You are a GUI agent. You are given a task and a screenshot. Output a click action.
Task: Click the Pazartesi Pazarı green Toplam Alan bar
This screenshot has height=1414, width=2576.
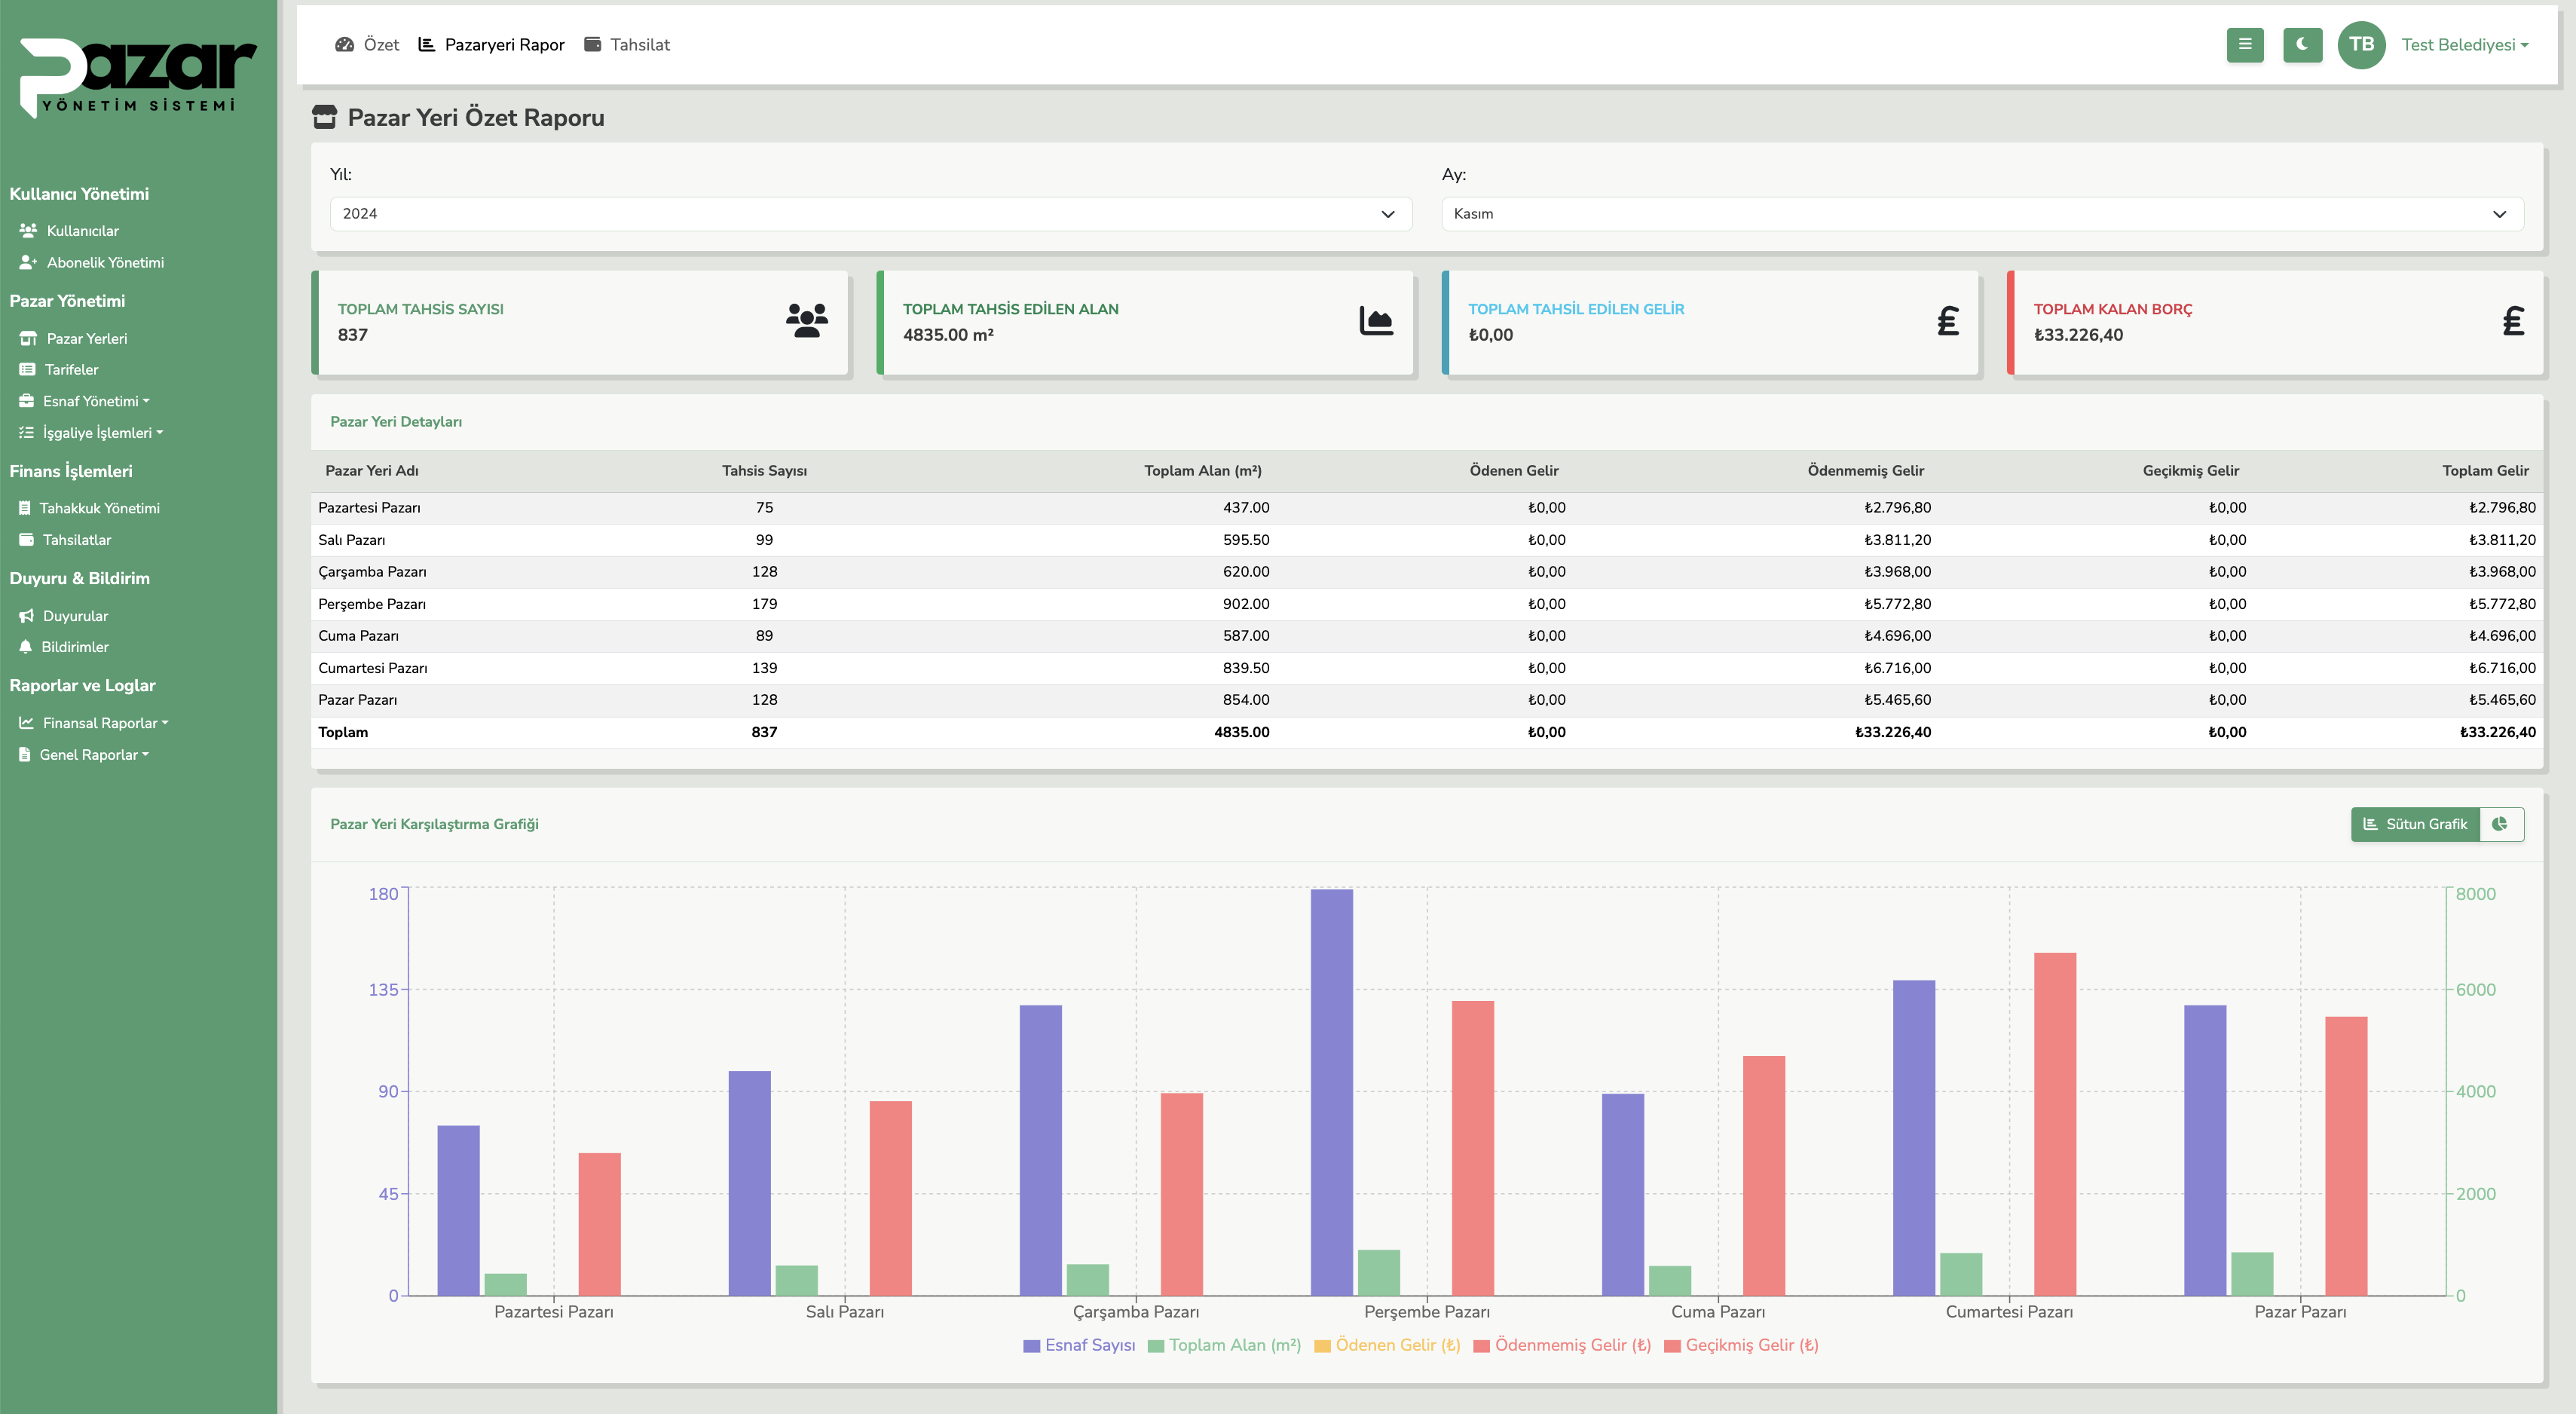click(505, 1285)
